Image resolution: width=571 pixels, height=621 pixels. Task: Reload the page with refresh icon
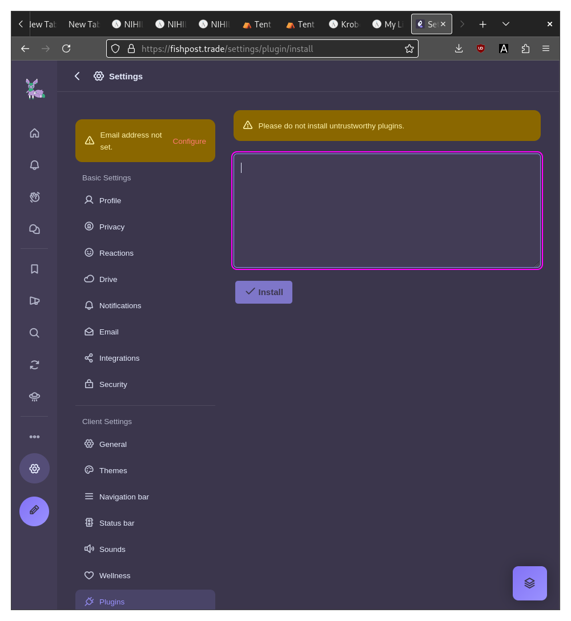[x=66, y=49]
